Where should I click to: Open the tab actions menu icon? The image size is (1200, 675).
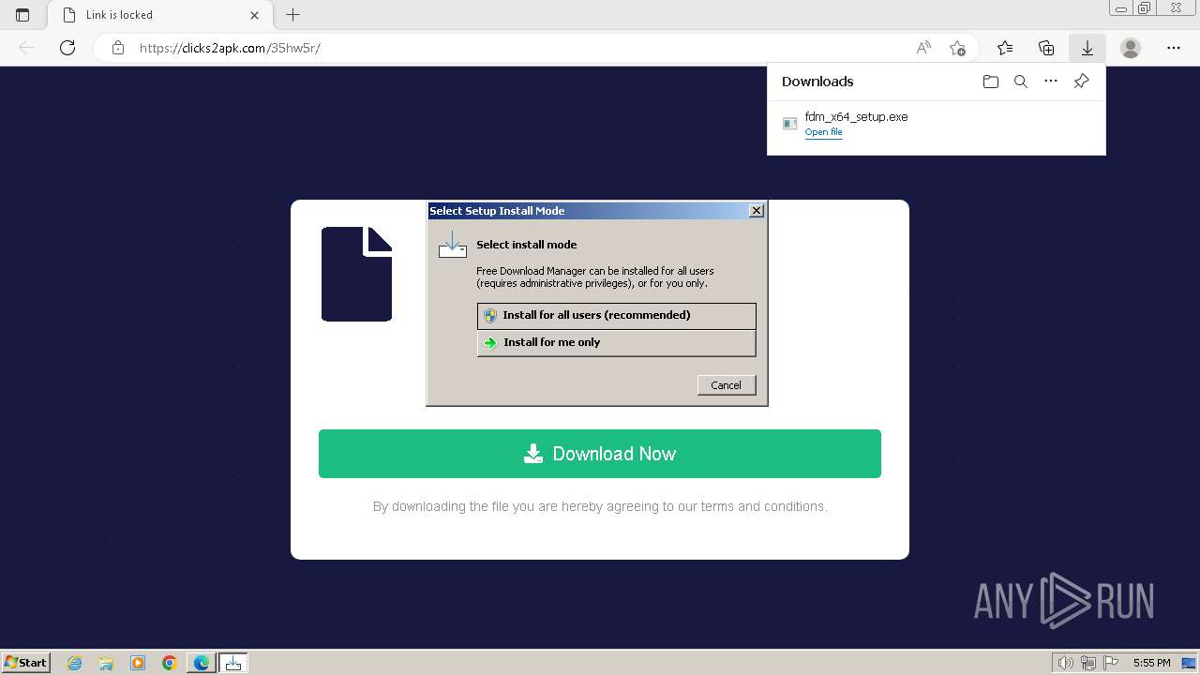click(22, 15)
